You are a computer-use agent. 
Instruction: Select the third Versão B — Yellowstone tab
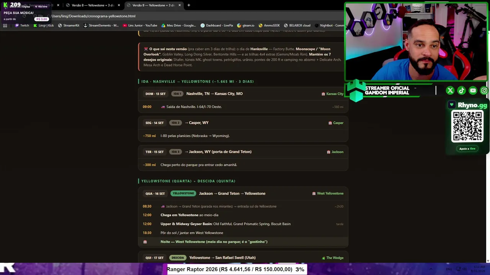click(154, 5)
